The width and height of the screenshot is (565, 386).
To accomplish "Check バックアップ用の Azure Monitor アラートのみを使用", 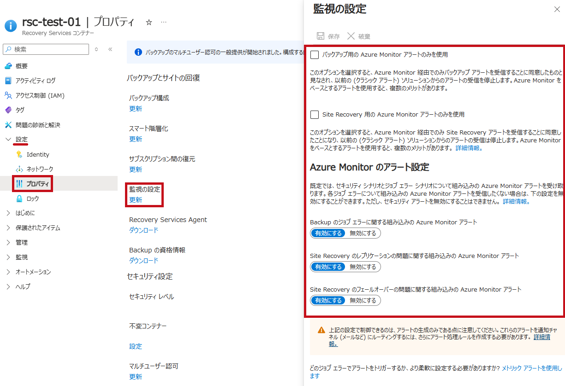I will pos(315,54).
